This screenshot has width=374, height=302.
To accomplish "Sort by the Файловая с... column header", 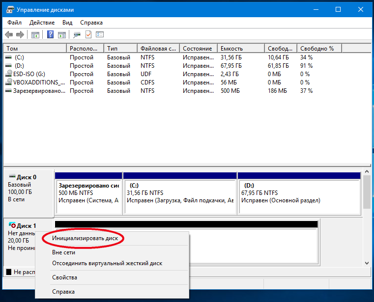I will click(159, 49).
